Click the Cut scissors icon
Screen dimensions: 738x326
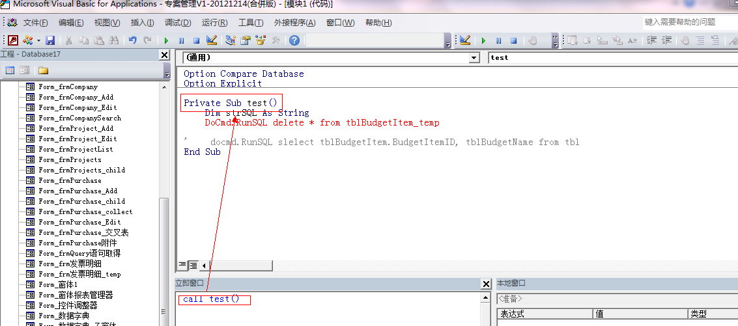pos(68,40)
